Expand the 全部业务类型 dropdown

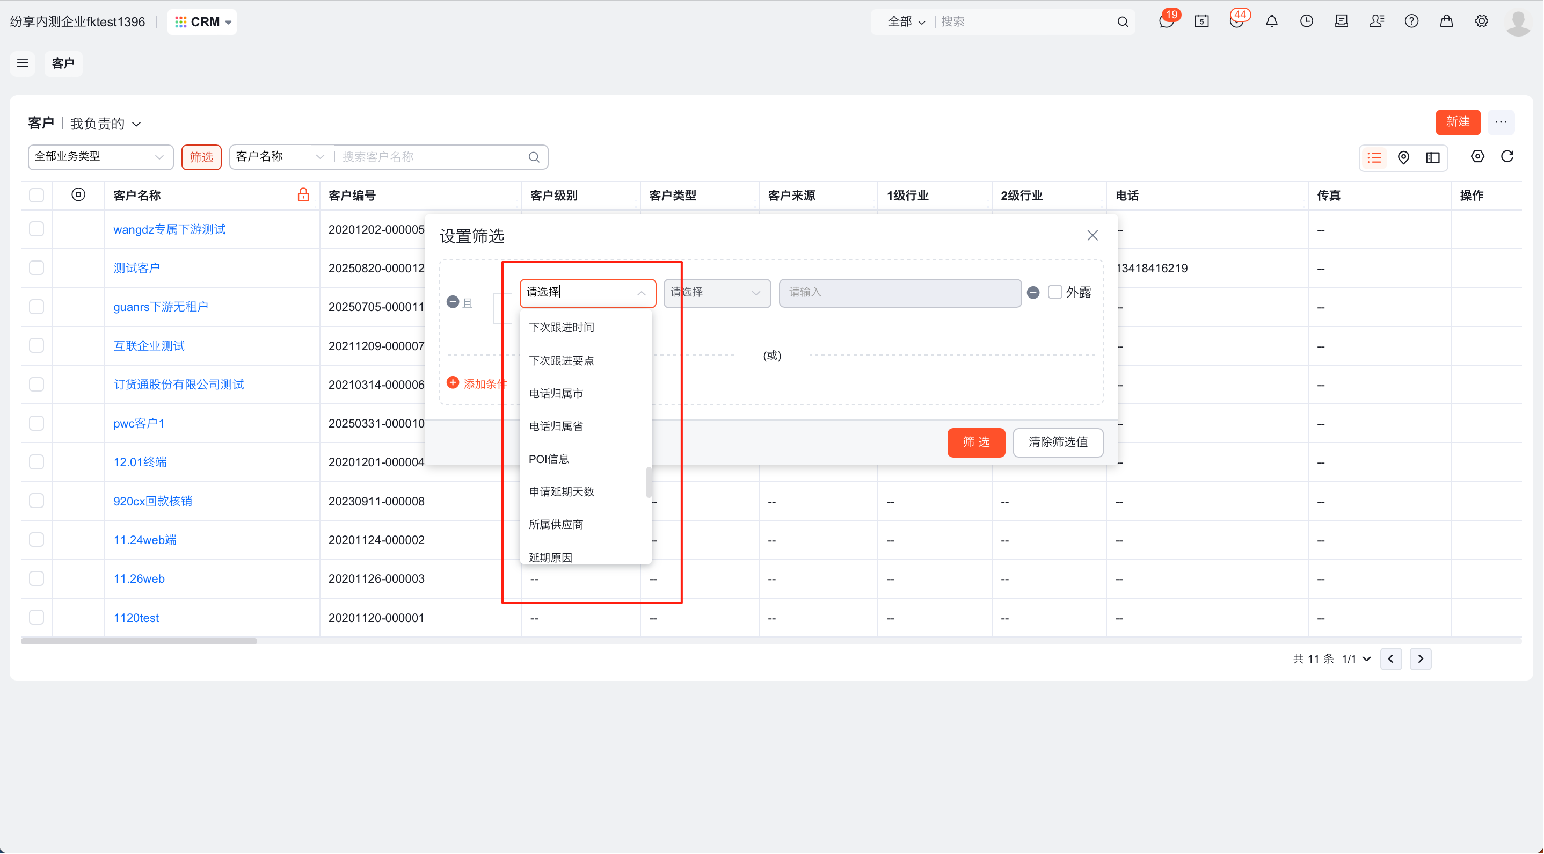click(100, 157)
